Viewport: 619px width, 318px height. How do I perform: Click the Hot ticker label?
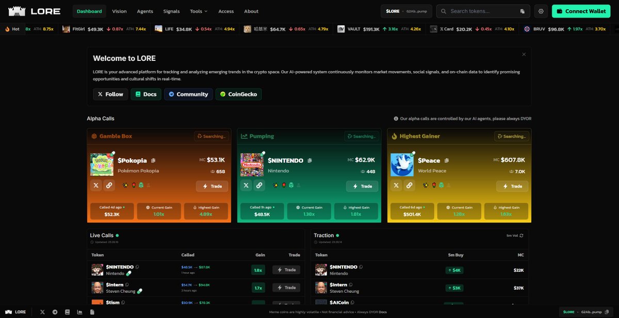click(12, 29)
